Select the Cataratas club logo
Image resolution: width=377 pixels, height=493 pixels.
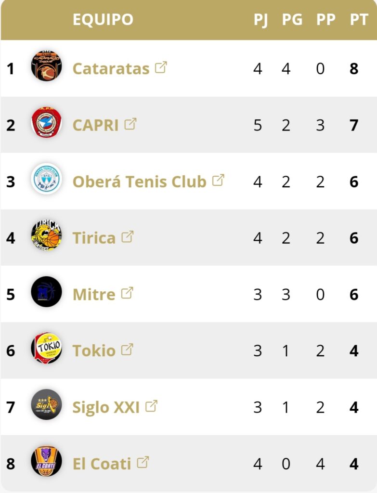(x=47, y=66)
